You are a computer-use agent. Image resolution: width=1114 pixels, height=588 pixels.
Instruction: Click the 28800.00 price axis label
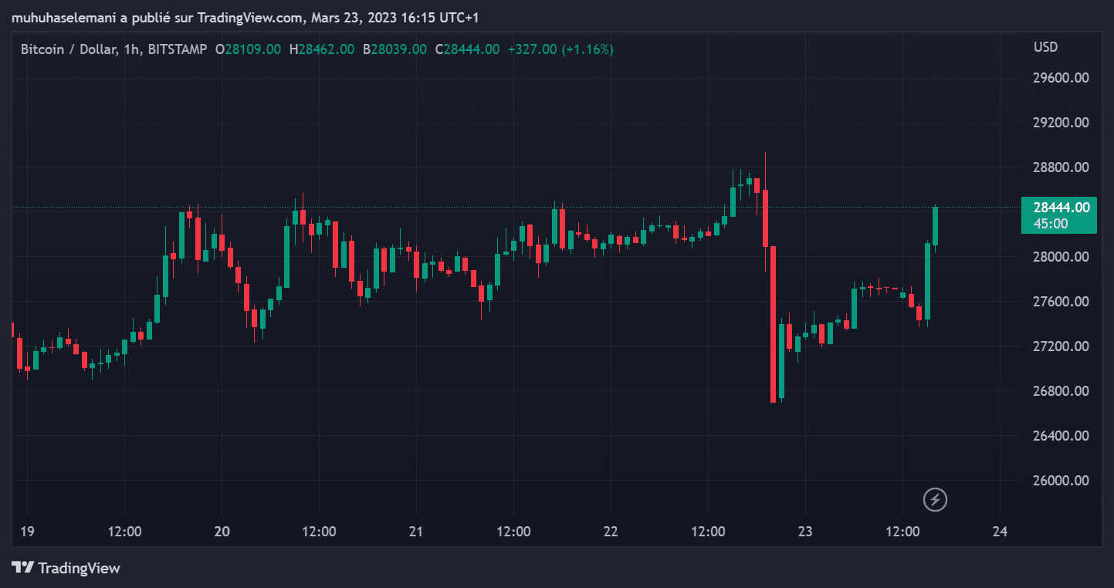(1062, 167)
